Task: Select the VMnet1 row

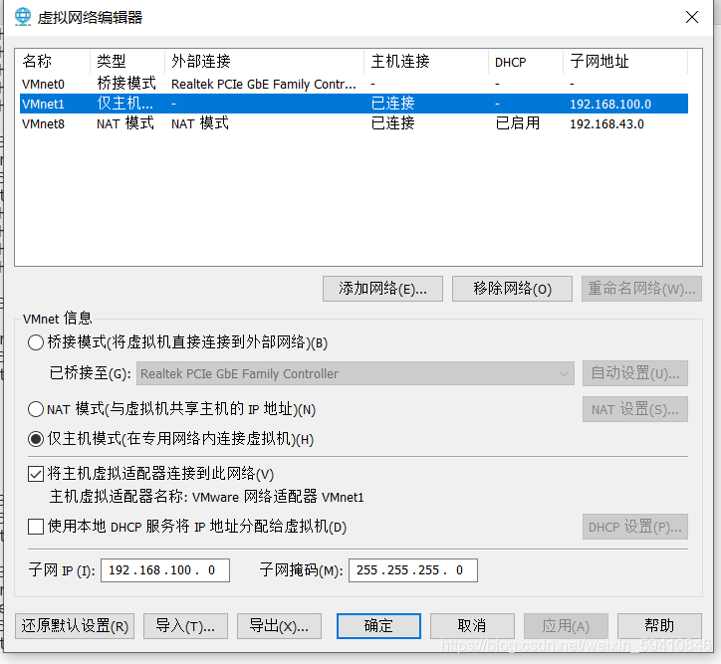Action: coord(354,104)
